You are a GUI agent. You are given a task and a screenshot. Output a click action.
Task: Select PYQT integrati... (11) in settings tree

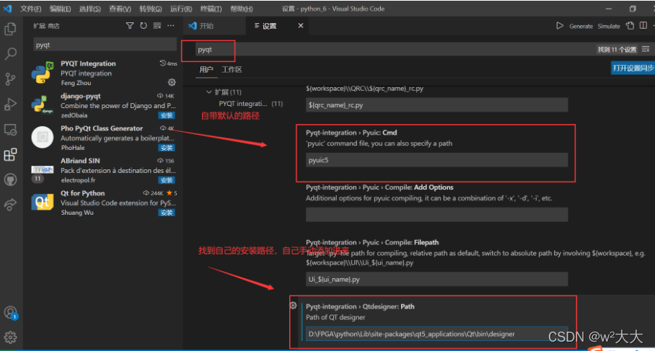point(250,104)
